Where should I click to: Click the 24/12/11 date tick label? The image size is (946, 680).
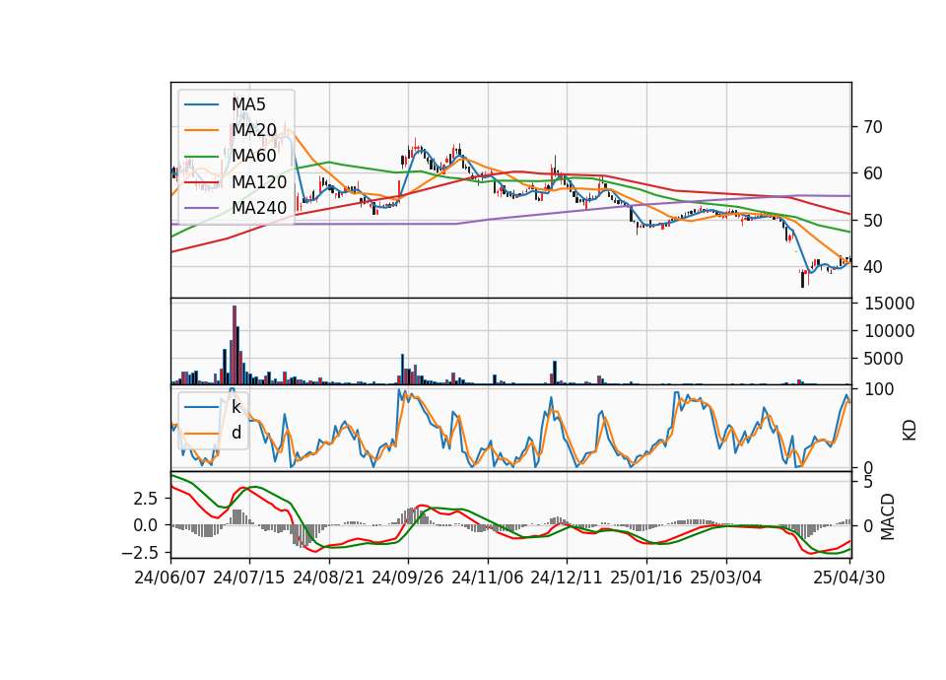[567, 578]
